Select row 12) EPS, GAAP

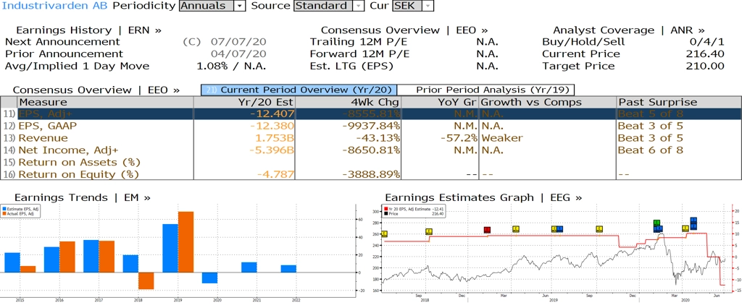click(371, 126)
